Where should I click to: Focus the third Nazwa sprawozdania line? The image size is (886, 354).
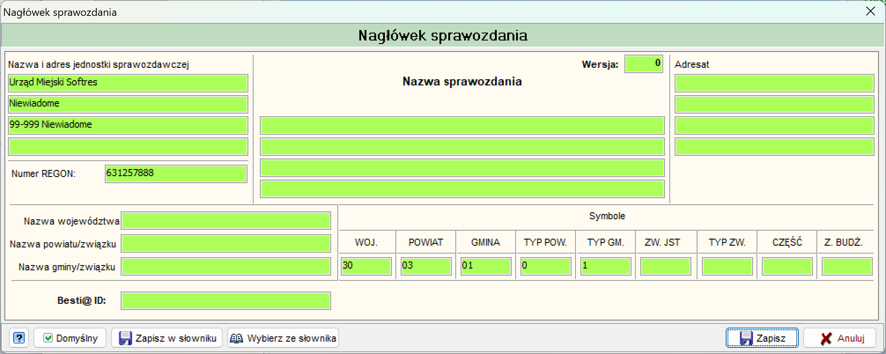pos(462,168)
